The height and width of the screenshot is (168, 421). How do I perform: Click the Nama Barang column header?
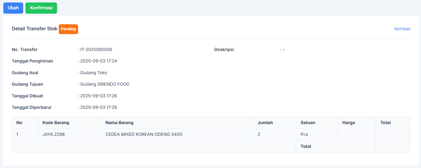tap(119, 122)
